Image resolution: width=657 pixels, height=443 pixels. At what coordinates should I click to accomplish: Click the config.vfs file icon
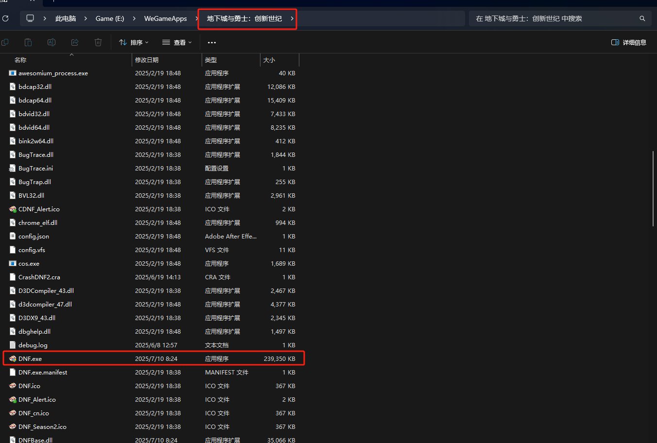(13, 250)
